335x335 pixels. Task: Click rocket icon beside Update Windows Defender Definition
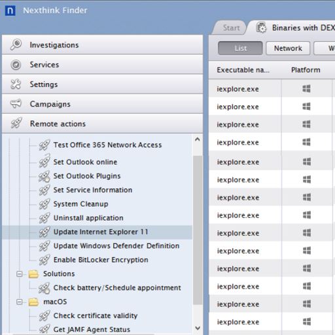(44, 246)
